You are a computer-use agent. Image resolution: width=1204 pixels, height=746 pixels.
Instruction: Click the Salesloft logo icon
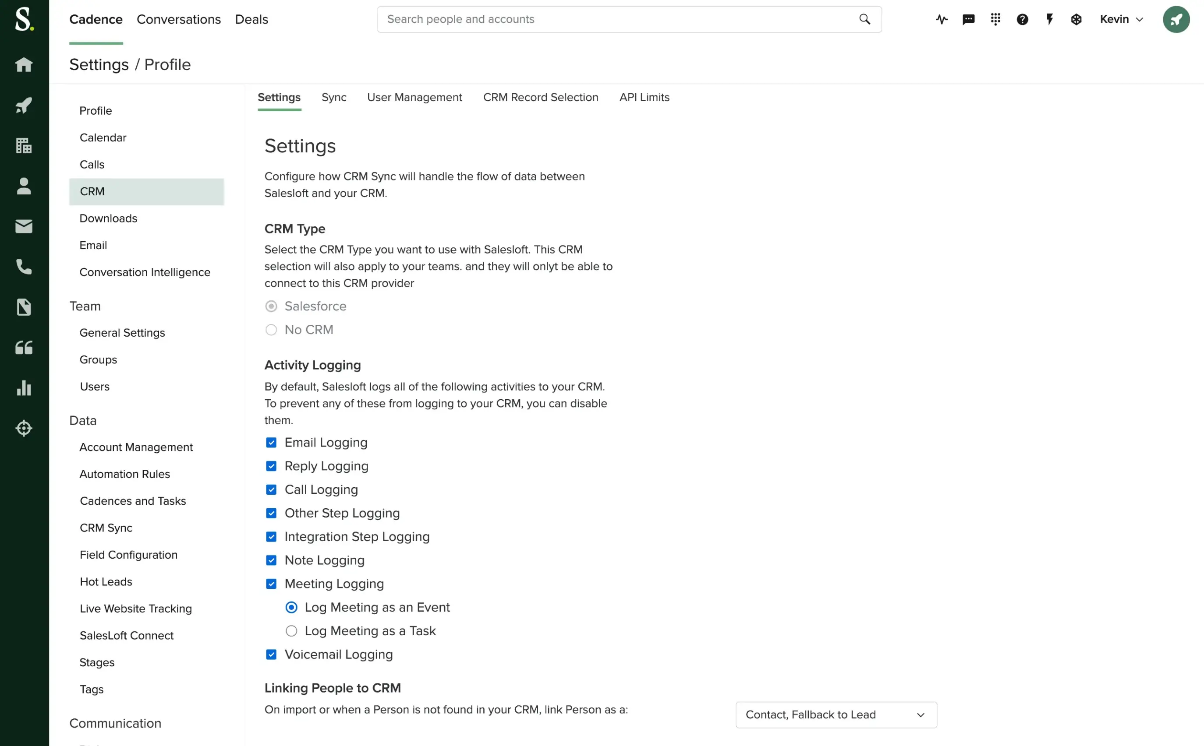[24, 20]
